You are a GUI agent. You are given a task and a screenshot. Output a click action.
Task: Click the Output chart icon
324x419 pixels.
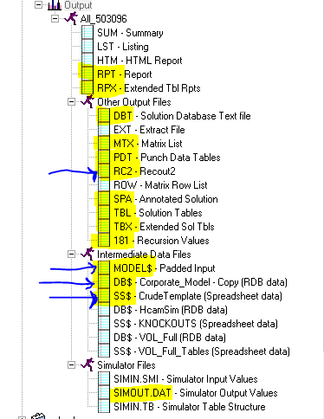point(55,5)
